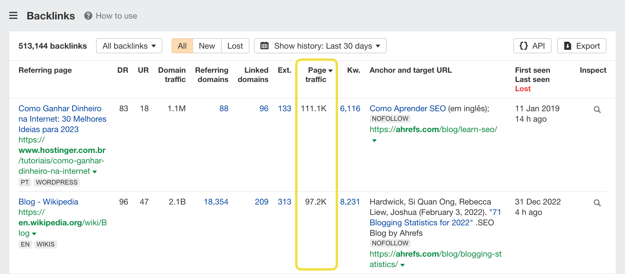This screenshot has width=625, height=274.
Task: Click the Kw. column header
Action: pos(354,70)
